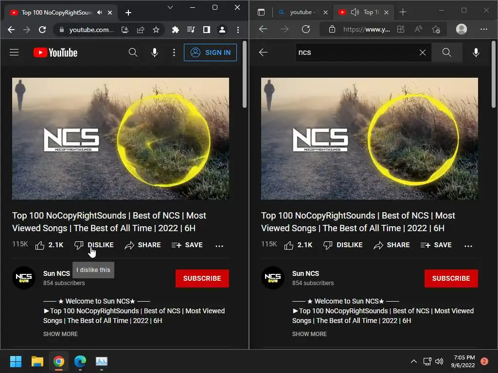
Task: Open Chrome three-dot main menu
Action: pyautogui.click(x=238, y=30)
